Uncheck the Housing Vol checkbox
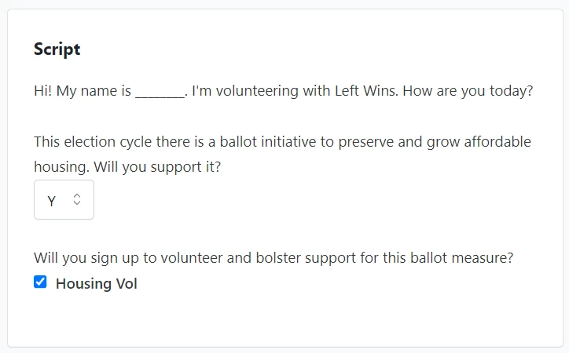Image resolution: width=569 pixels, height=353 pixels. click(40, 282)
